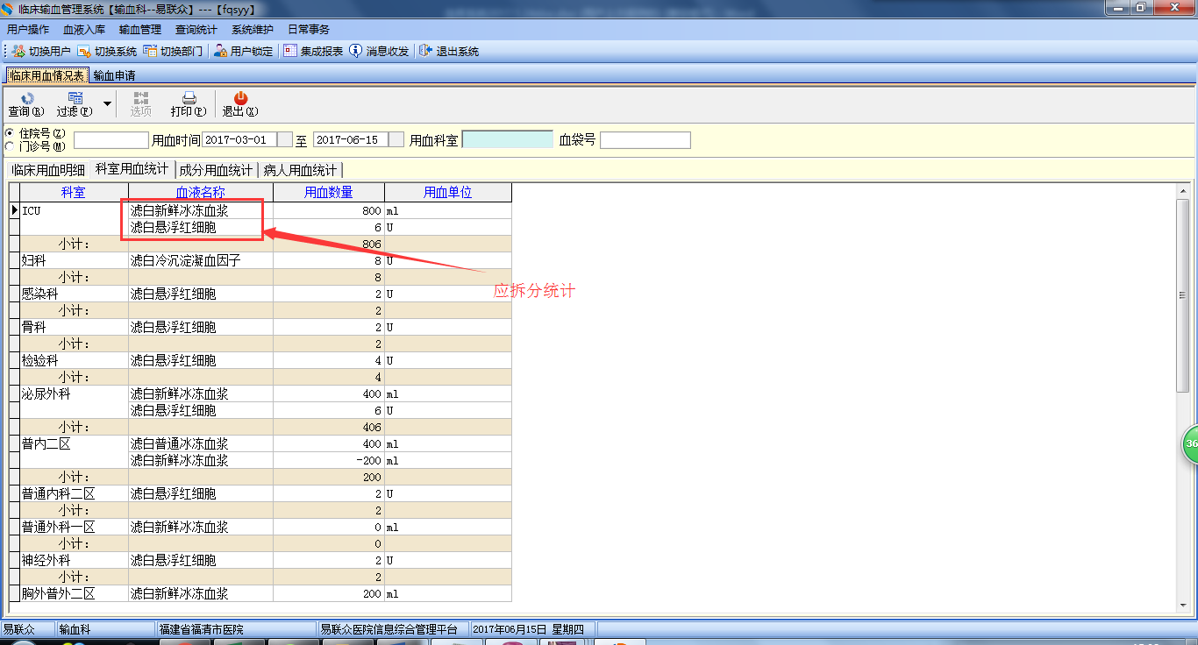Open the 临床用血明细 sub-tab

point(48,170)
